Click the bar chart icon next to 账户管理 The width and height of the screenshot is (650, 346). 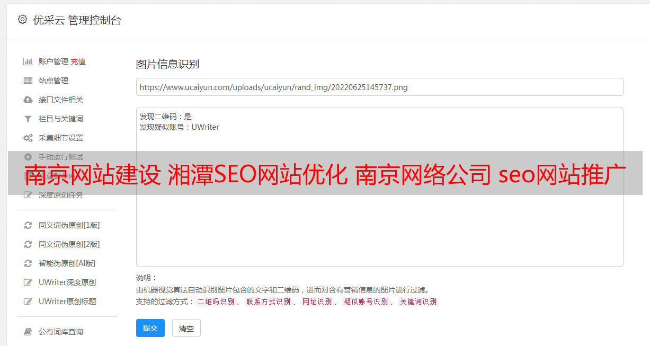28,61
